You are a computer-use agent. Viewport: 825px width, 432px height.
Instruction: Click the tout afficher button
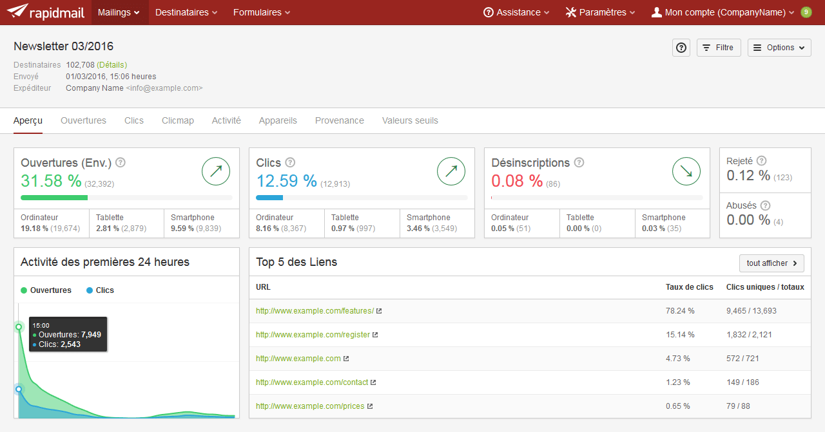(772, 263)
